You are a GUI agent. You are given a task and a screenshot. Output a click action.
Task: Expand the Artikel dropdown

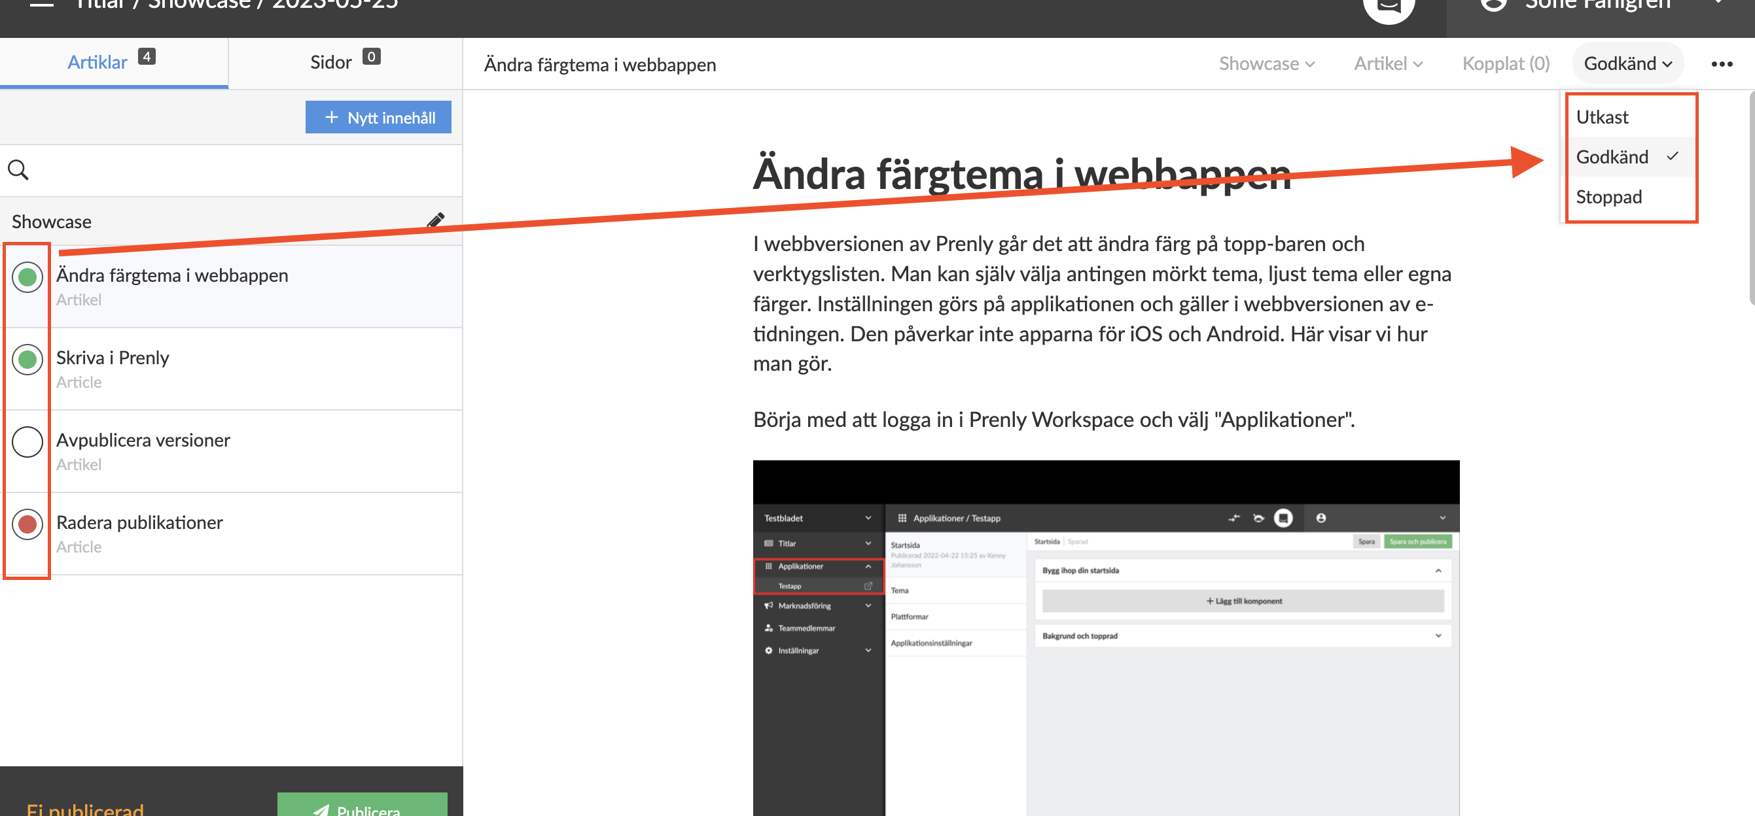(x=1388, y=64)
